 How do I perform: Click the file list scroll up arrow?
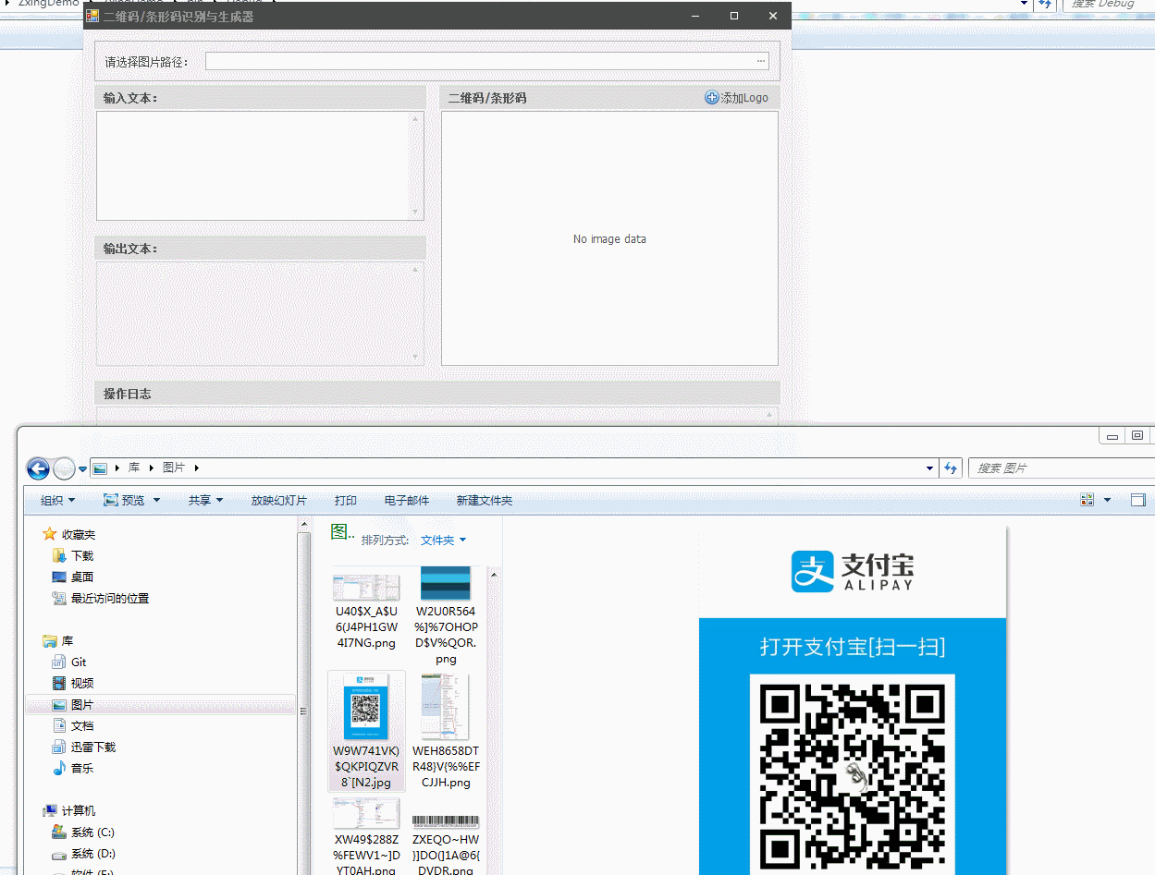[493, 574]
